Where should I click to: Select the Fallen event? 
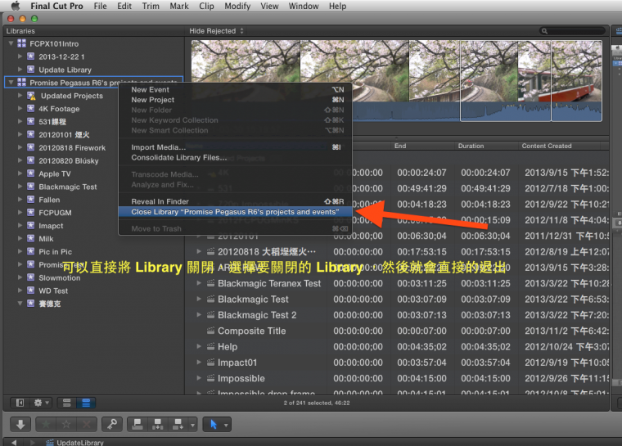point(49,200)
